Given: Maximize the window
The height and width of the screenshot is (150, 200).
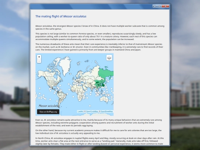Looking at the screenshot, I should pyautogui.click(x=159, y=6).
